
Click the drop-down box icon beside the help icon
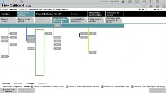(157, 2)
